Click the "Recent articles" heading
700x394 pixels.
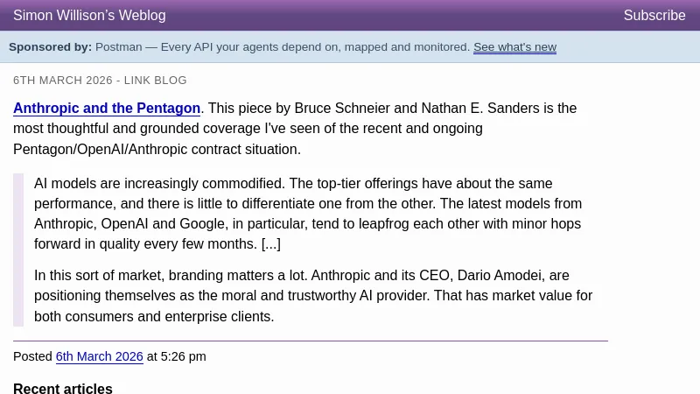63,389
